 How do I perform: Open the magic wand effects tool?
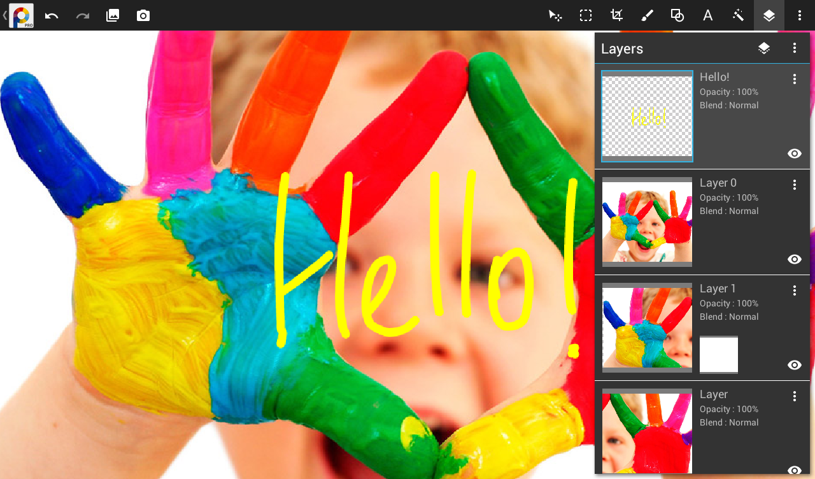click(739, 15)
